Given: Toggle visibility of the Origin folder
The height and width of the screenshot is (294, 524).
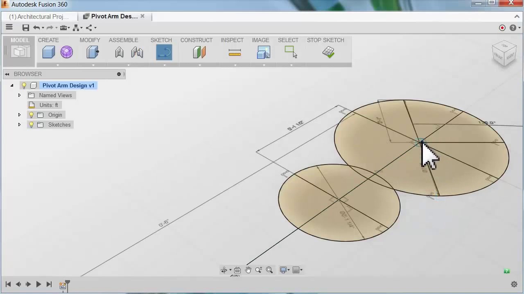Looking at the screenshot, I should (31, 115).
